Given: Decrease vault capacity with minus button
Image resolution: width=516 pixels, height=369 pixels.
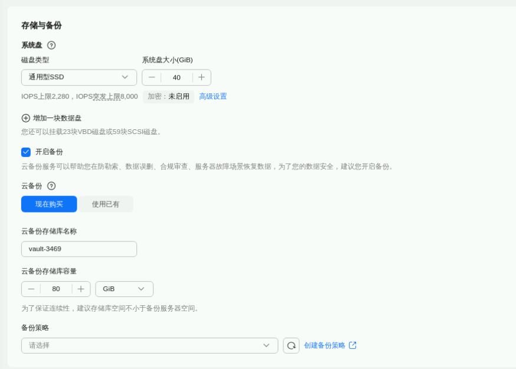Looking at the screenshot, I should (31, 289).
